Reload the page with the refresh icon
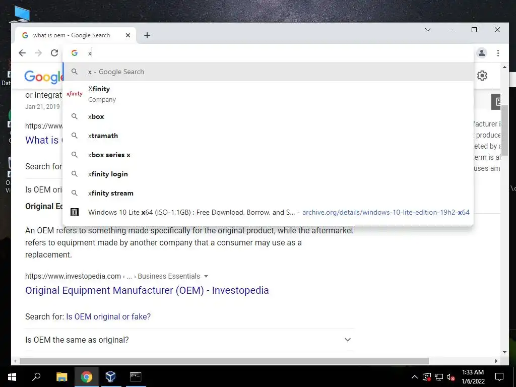Viewport: 516px width, 387px height. click(54, 53)
